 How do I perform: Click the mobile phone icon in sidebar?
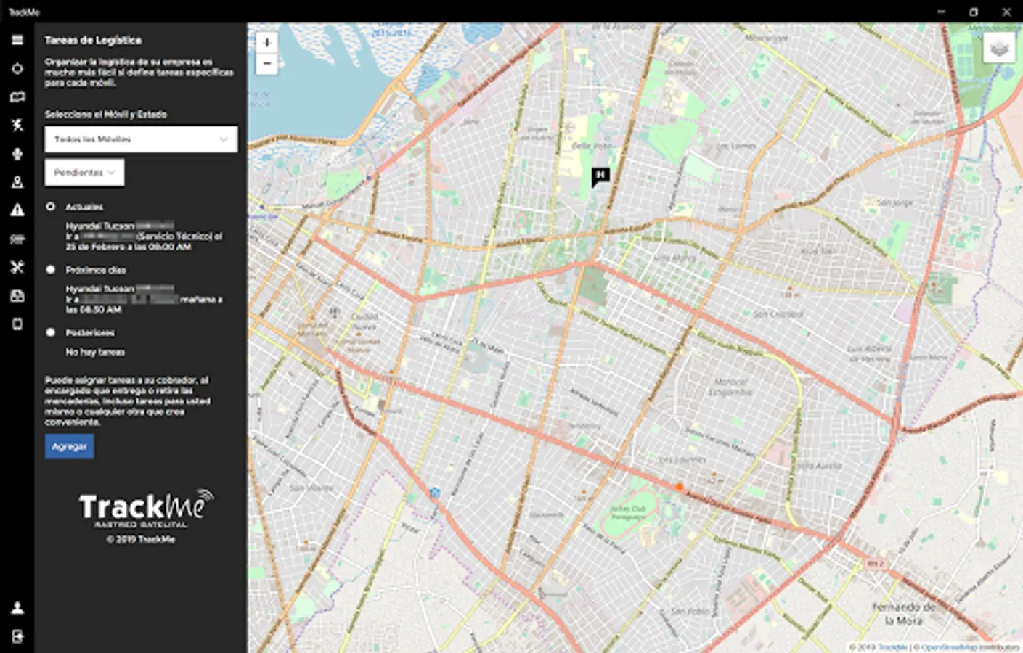click(17, 324)
